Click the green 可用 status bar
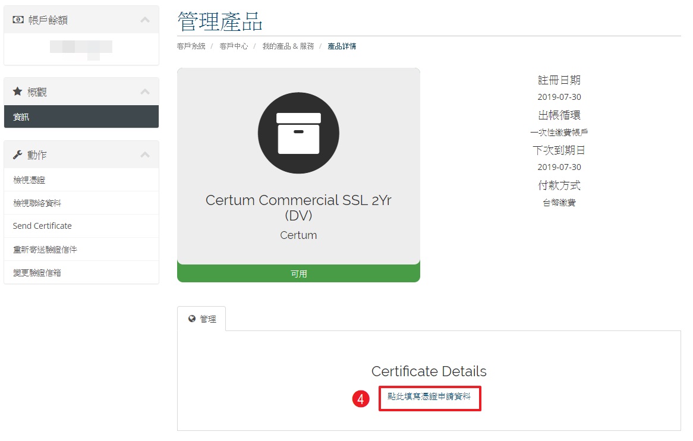693x441 pixels. 298,273
